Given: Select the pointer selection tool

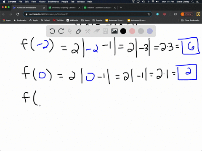Looking at the screenshot, I should click(70, 31).
